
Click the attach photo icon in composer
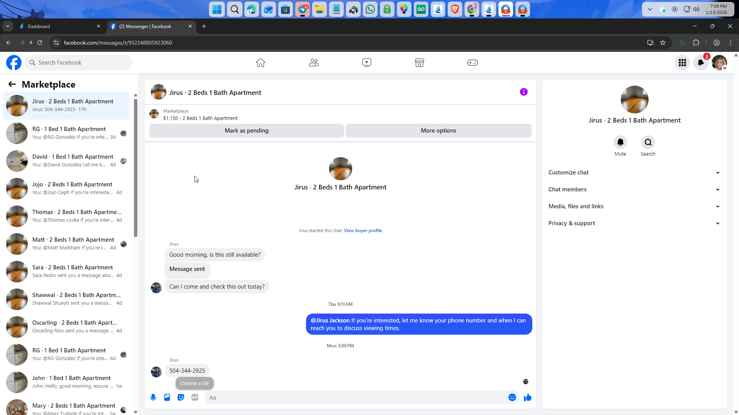pos(167,397)
